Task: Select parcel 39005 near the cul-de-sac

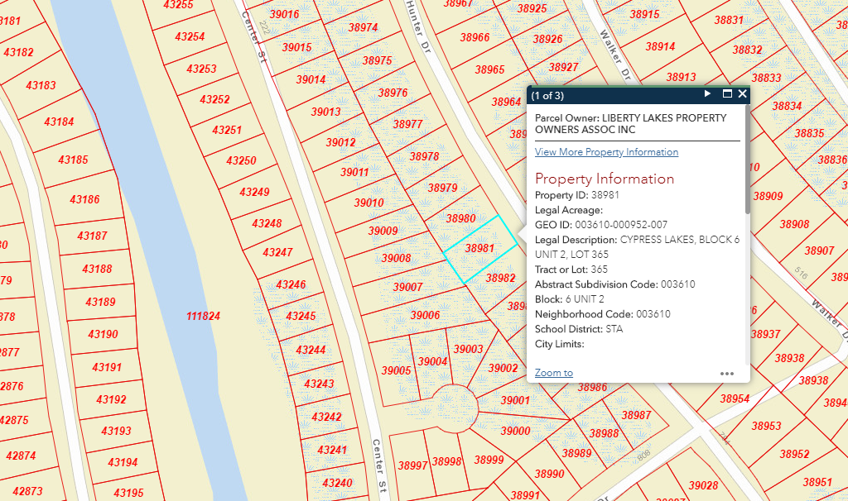Action: coord(395,371)
